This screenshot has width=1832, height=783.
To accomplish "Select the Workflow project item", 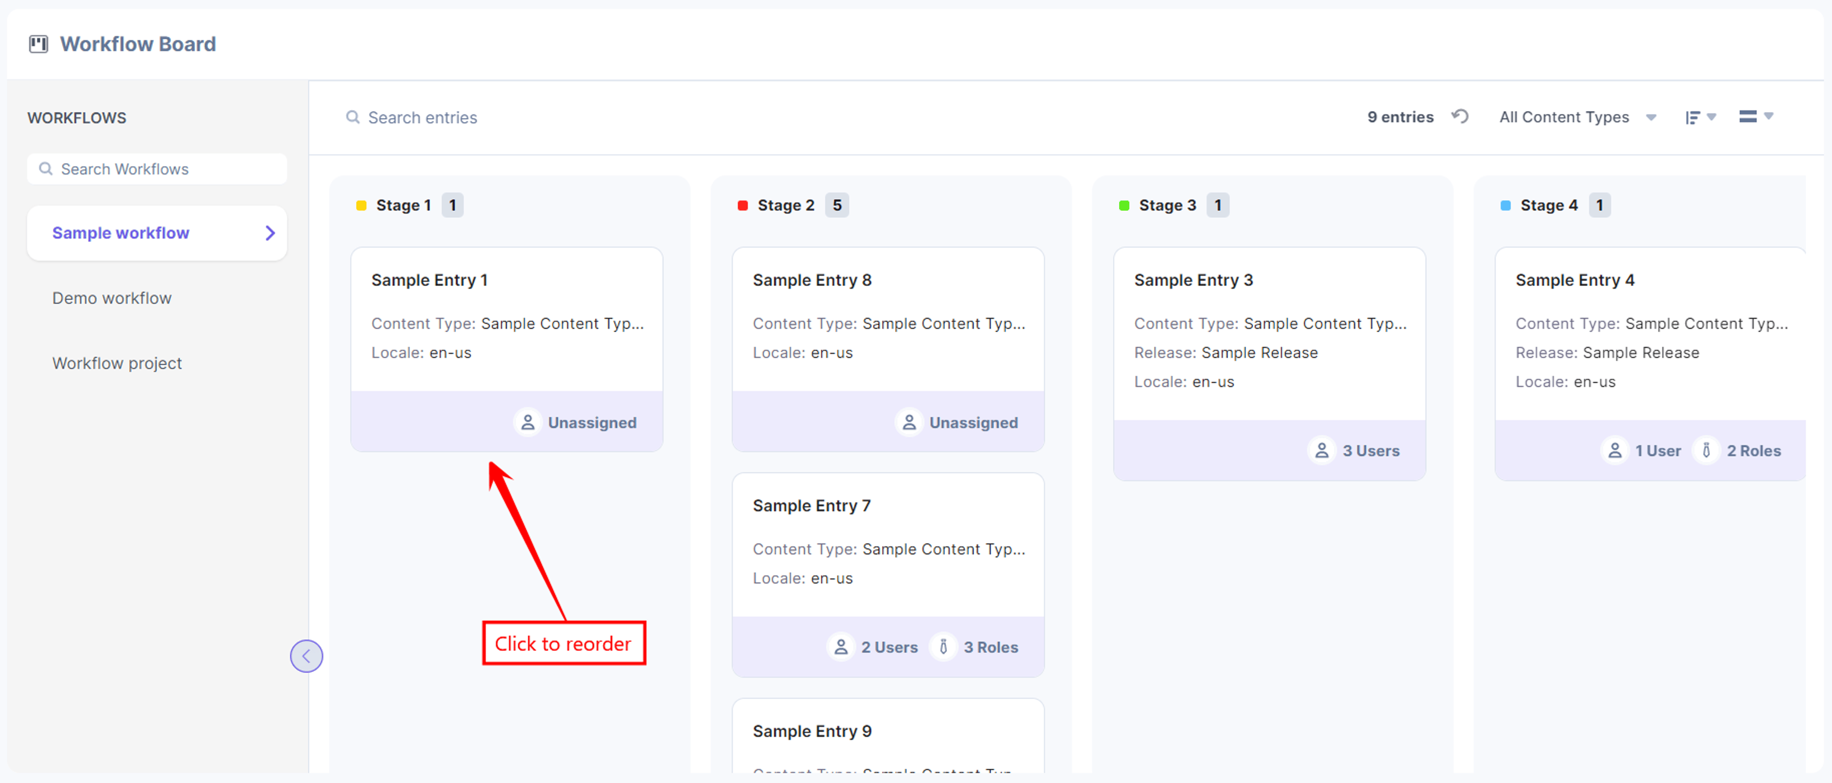I will pyautogui.click(x=117, y=364).
